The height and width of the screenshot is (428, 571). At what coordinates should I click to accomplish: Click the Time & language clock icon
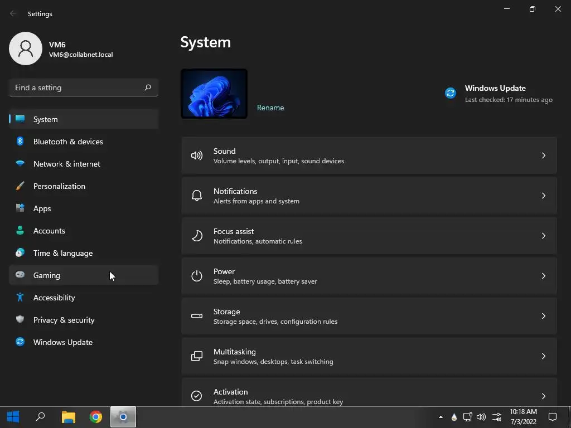pos(20,252)
